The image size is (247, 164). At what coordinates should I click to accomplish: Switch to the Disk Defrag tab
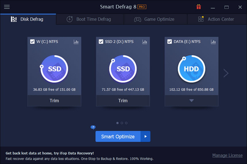(28, 19)
